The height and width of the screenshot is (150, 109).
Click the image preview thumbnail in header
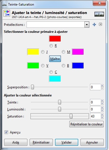(99, 14)
